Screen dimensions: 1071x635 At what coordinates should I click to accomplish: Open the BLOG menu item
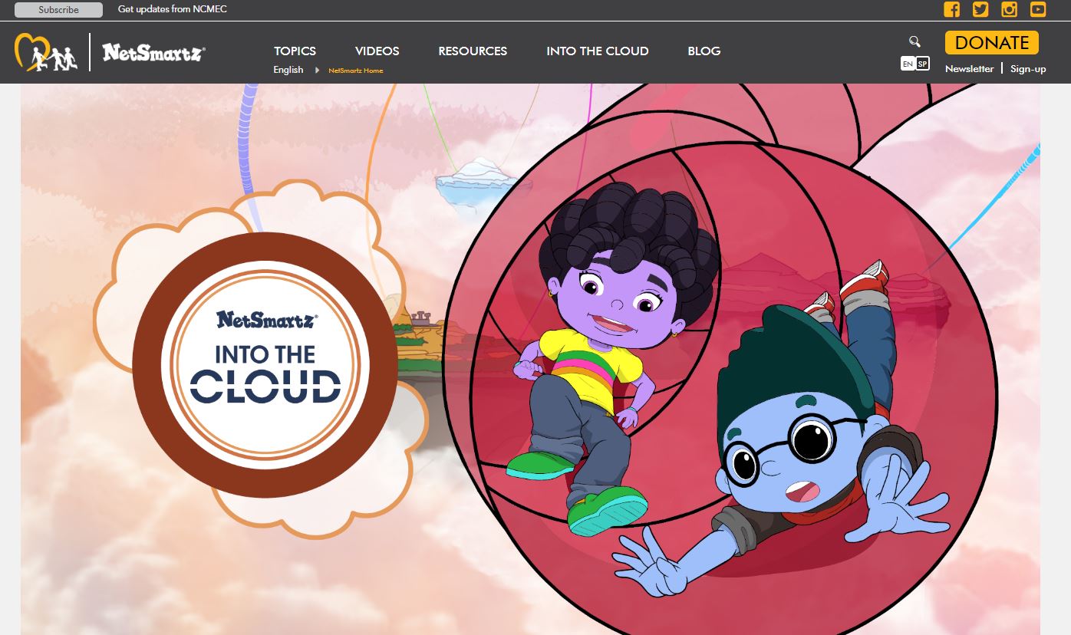(x=704, y=51)
